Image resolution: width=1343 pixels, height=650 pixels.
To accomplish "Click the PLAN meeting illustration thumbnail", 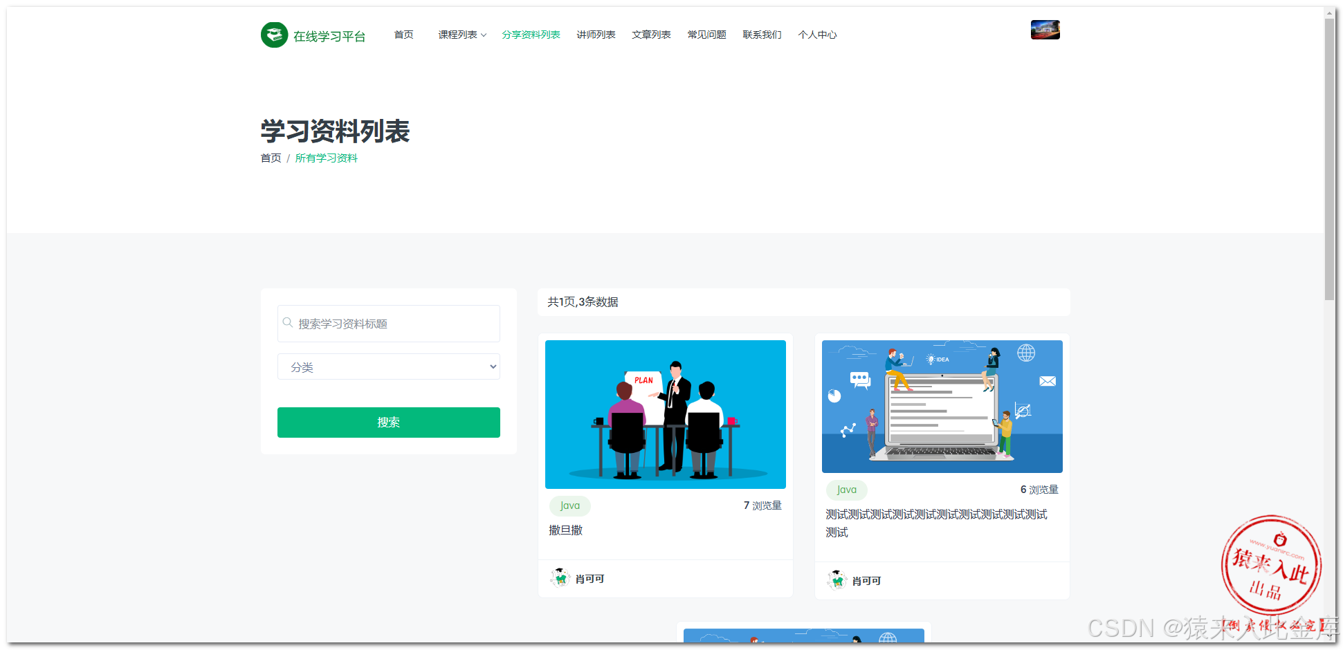I will (x=665, y=414).
